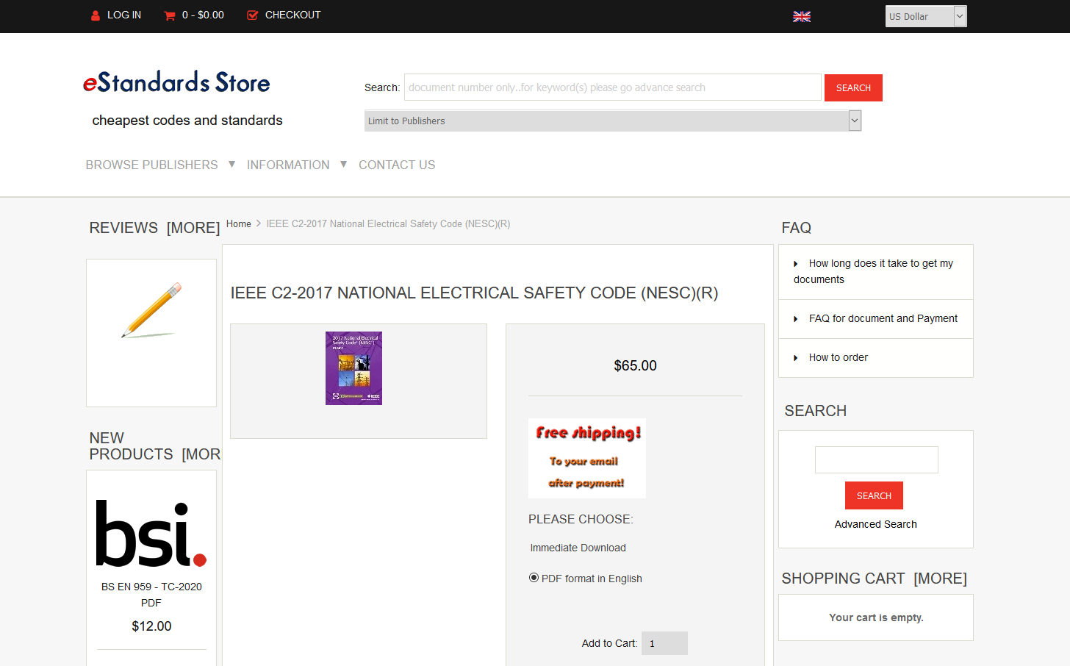The image size is (1070, 666).
Task: Open the Limit to Publishers dropdown
Action: pyautogui.click(x=613, y=121)
